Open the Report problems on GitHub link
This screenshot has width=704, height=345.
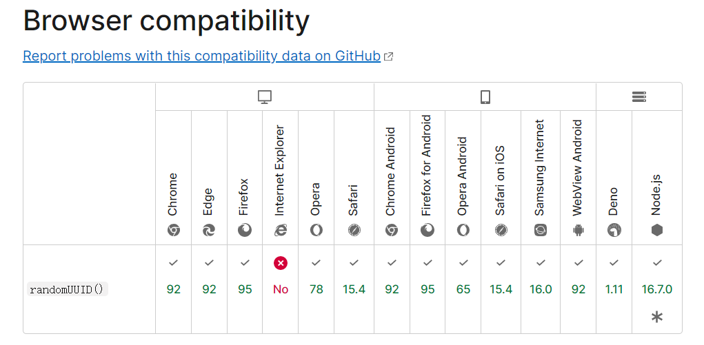click(x=201, y=56)
